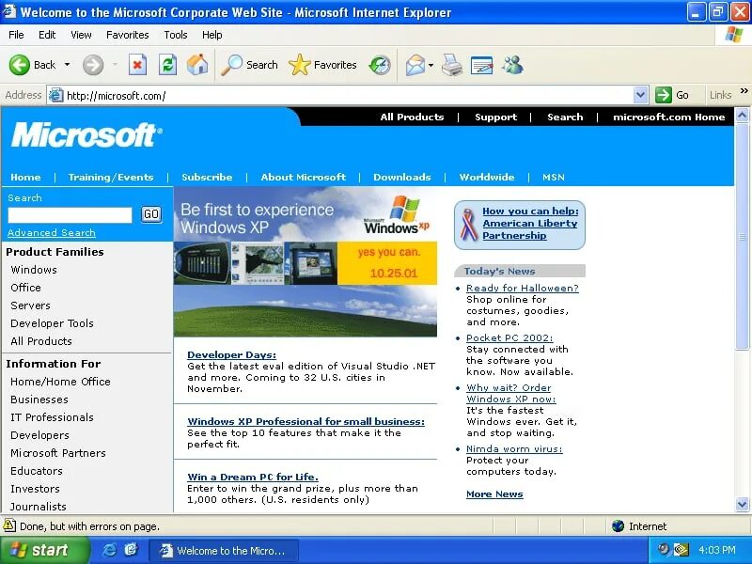Viewport: 752px width, 564px height.
Task: Open the Favorites menu
Action: 128,35
